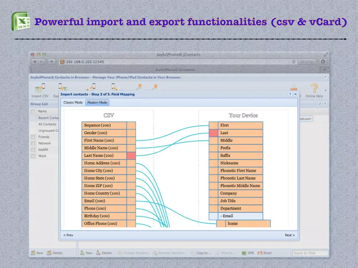Switch to the Classic Mode tab
This screenshot has height=268, width=358.
coord(73,102)
